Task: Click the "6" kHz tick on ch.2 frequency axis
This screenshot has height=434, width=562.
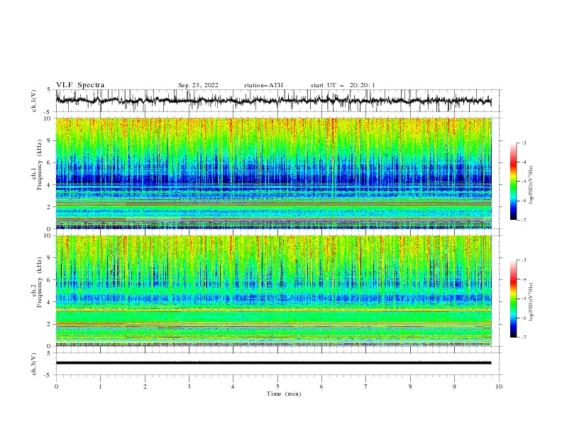Action: [x=50, y=280]
